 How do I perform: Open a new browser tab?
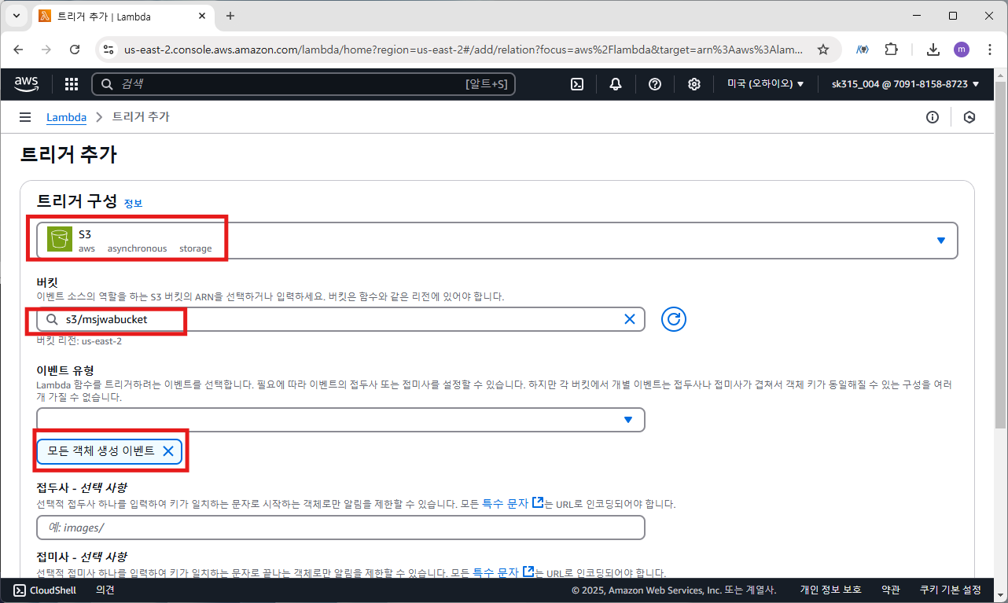[230, 16]
